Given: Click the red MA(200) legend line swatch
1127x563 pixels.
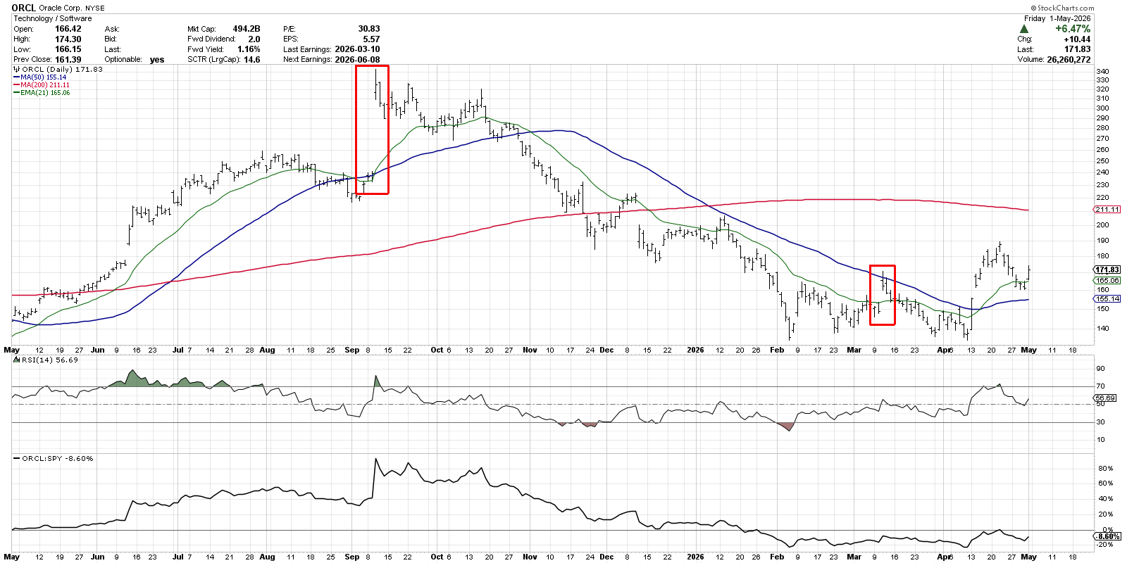Looking at the screenshot, I should (x=16, y=85).
